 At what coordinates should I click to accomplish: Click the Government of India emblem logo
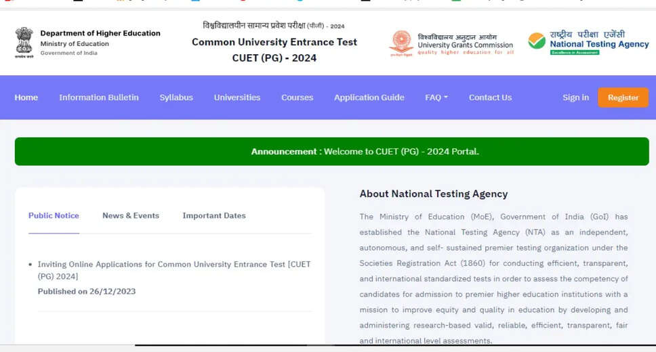(x=24, y=43)
